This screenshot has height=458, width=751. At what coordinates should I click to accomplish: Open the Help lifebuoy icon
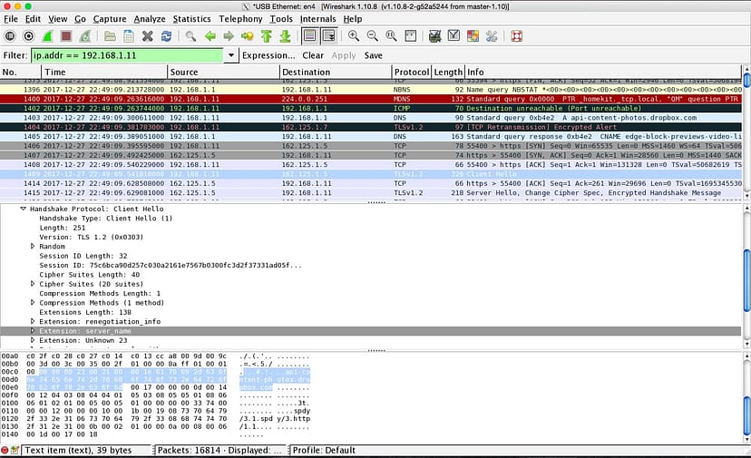pyautogui.click(x=516, y=36)
